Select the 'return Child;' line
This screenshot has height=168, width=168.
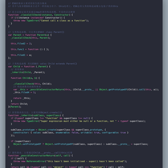pos(19,104)
